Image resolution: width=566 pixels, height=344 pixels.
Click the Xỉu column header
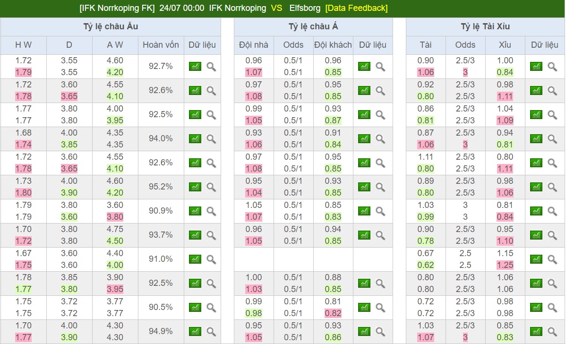tap(505, 45)
